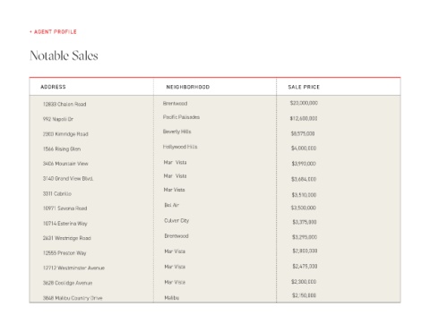The image size is (430, 332).
Task: Click the Pacific Palisades neighborhood cell
Action: click(x=181, y=117)
